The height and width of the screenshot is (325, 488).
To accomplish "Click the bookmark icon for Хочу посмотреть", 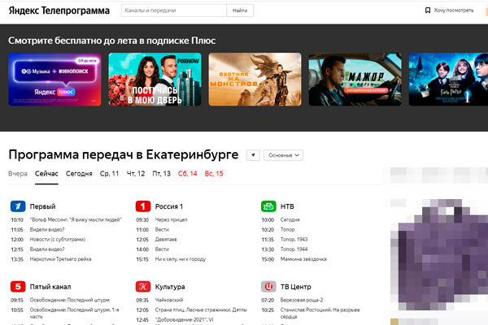I will 428,11.
